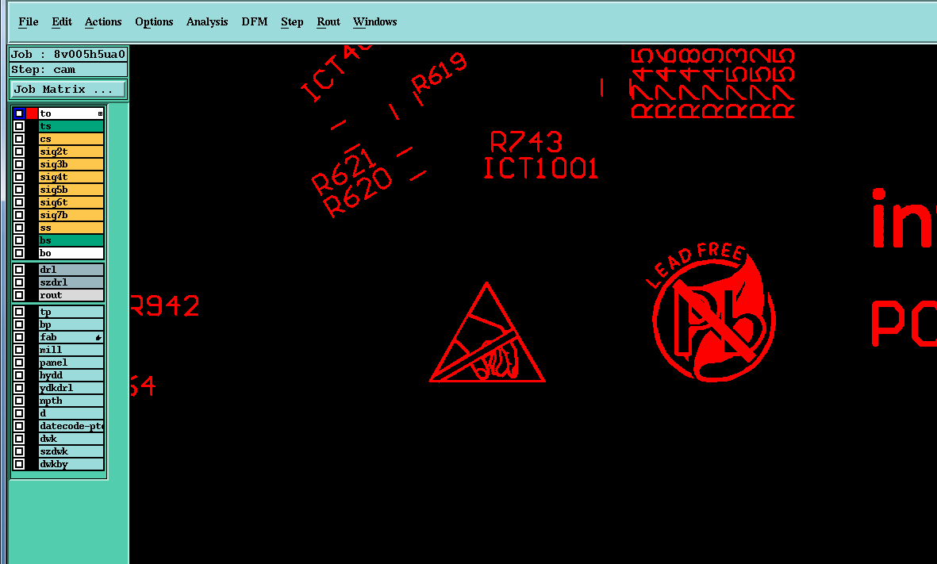Click the R619 silkscreen label
937x564 pixels.
coord(440,75)
